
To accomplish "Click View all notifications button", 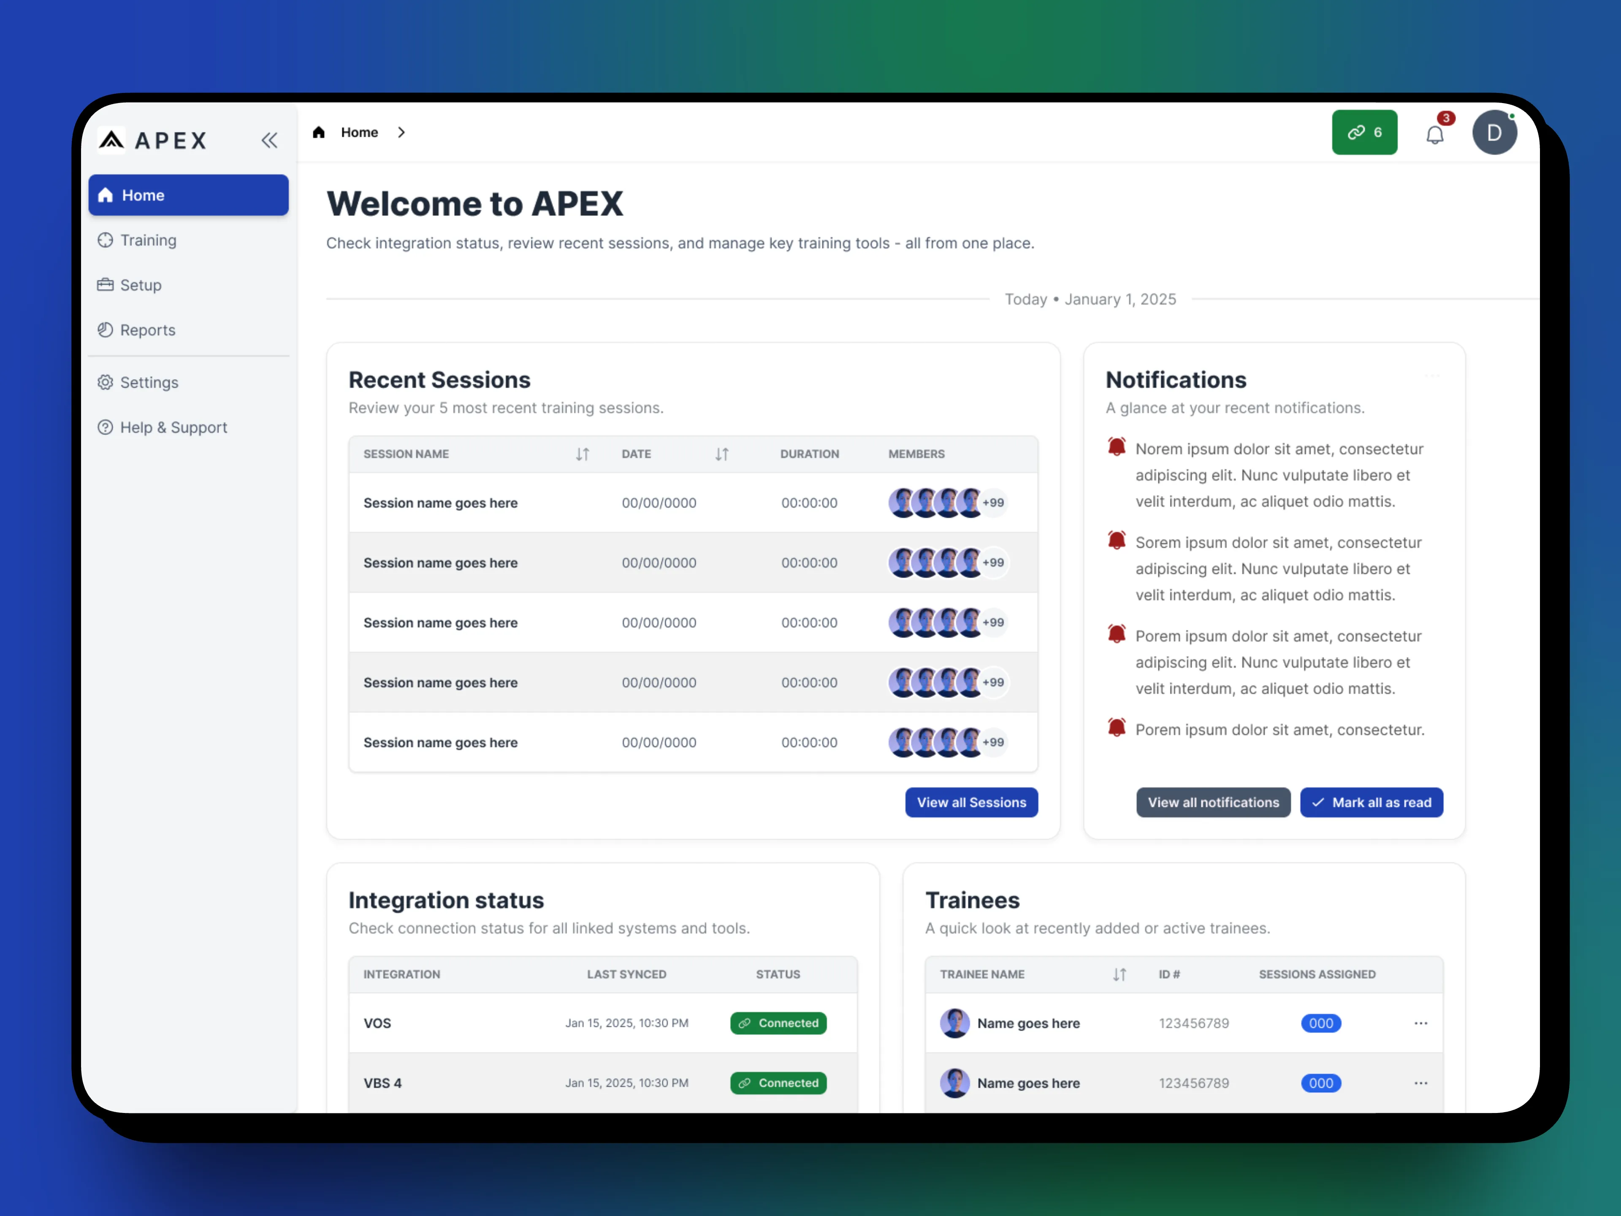I will click(1214, 803).
